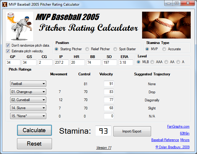Click Fastball velocity field showing 91
Viewport: 197px width, 154px height.
coord(109,84)
